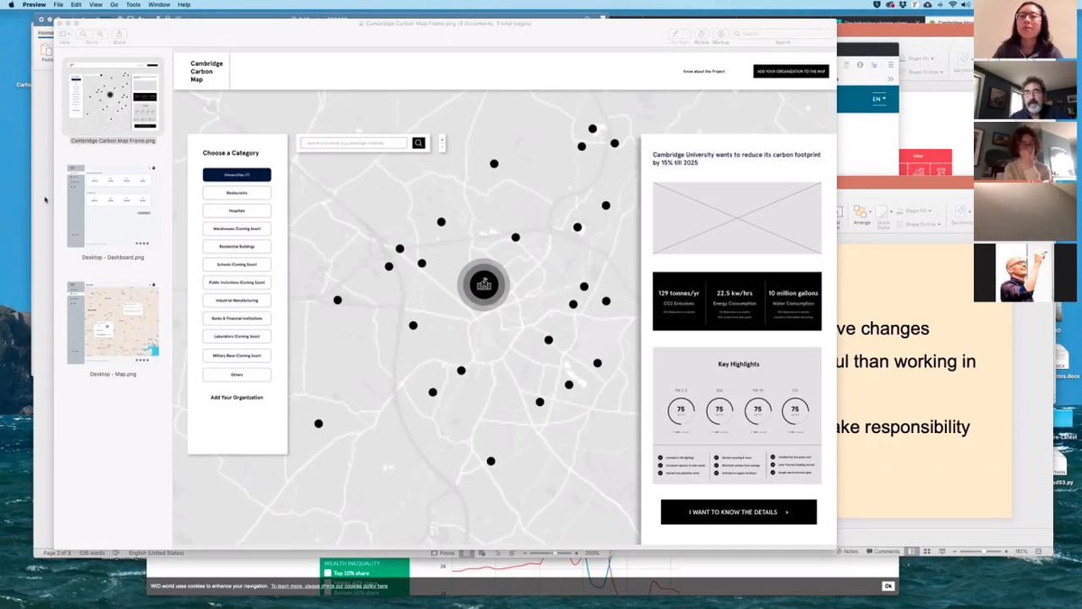The width and height of the screenshot is (1082, 609).
Task: Open the Help menu
Action: click(x=184, y=5)
